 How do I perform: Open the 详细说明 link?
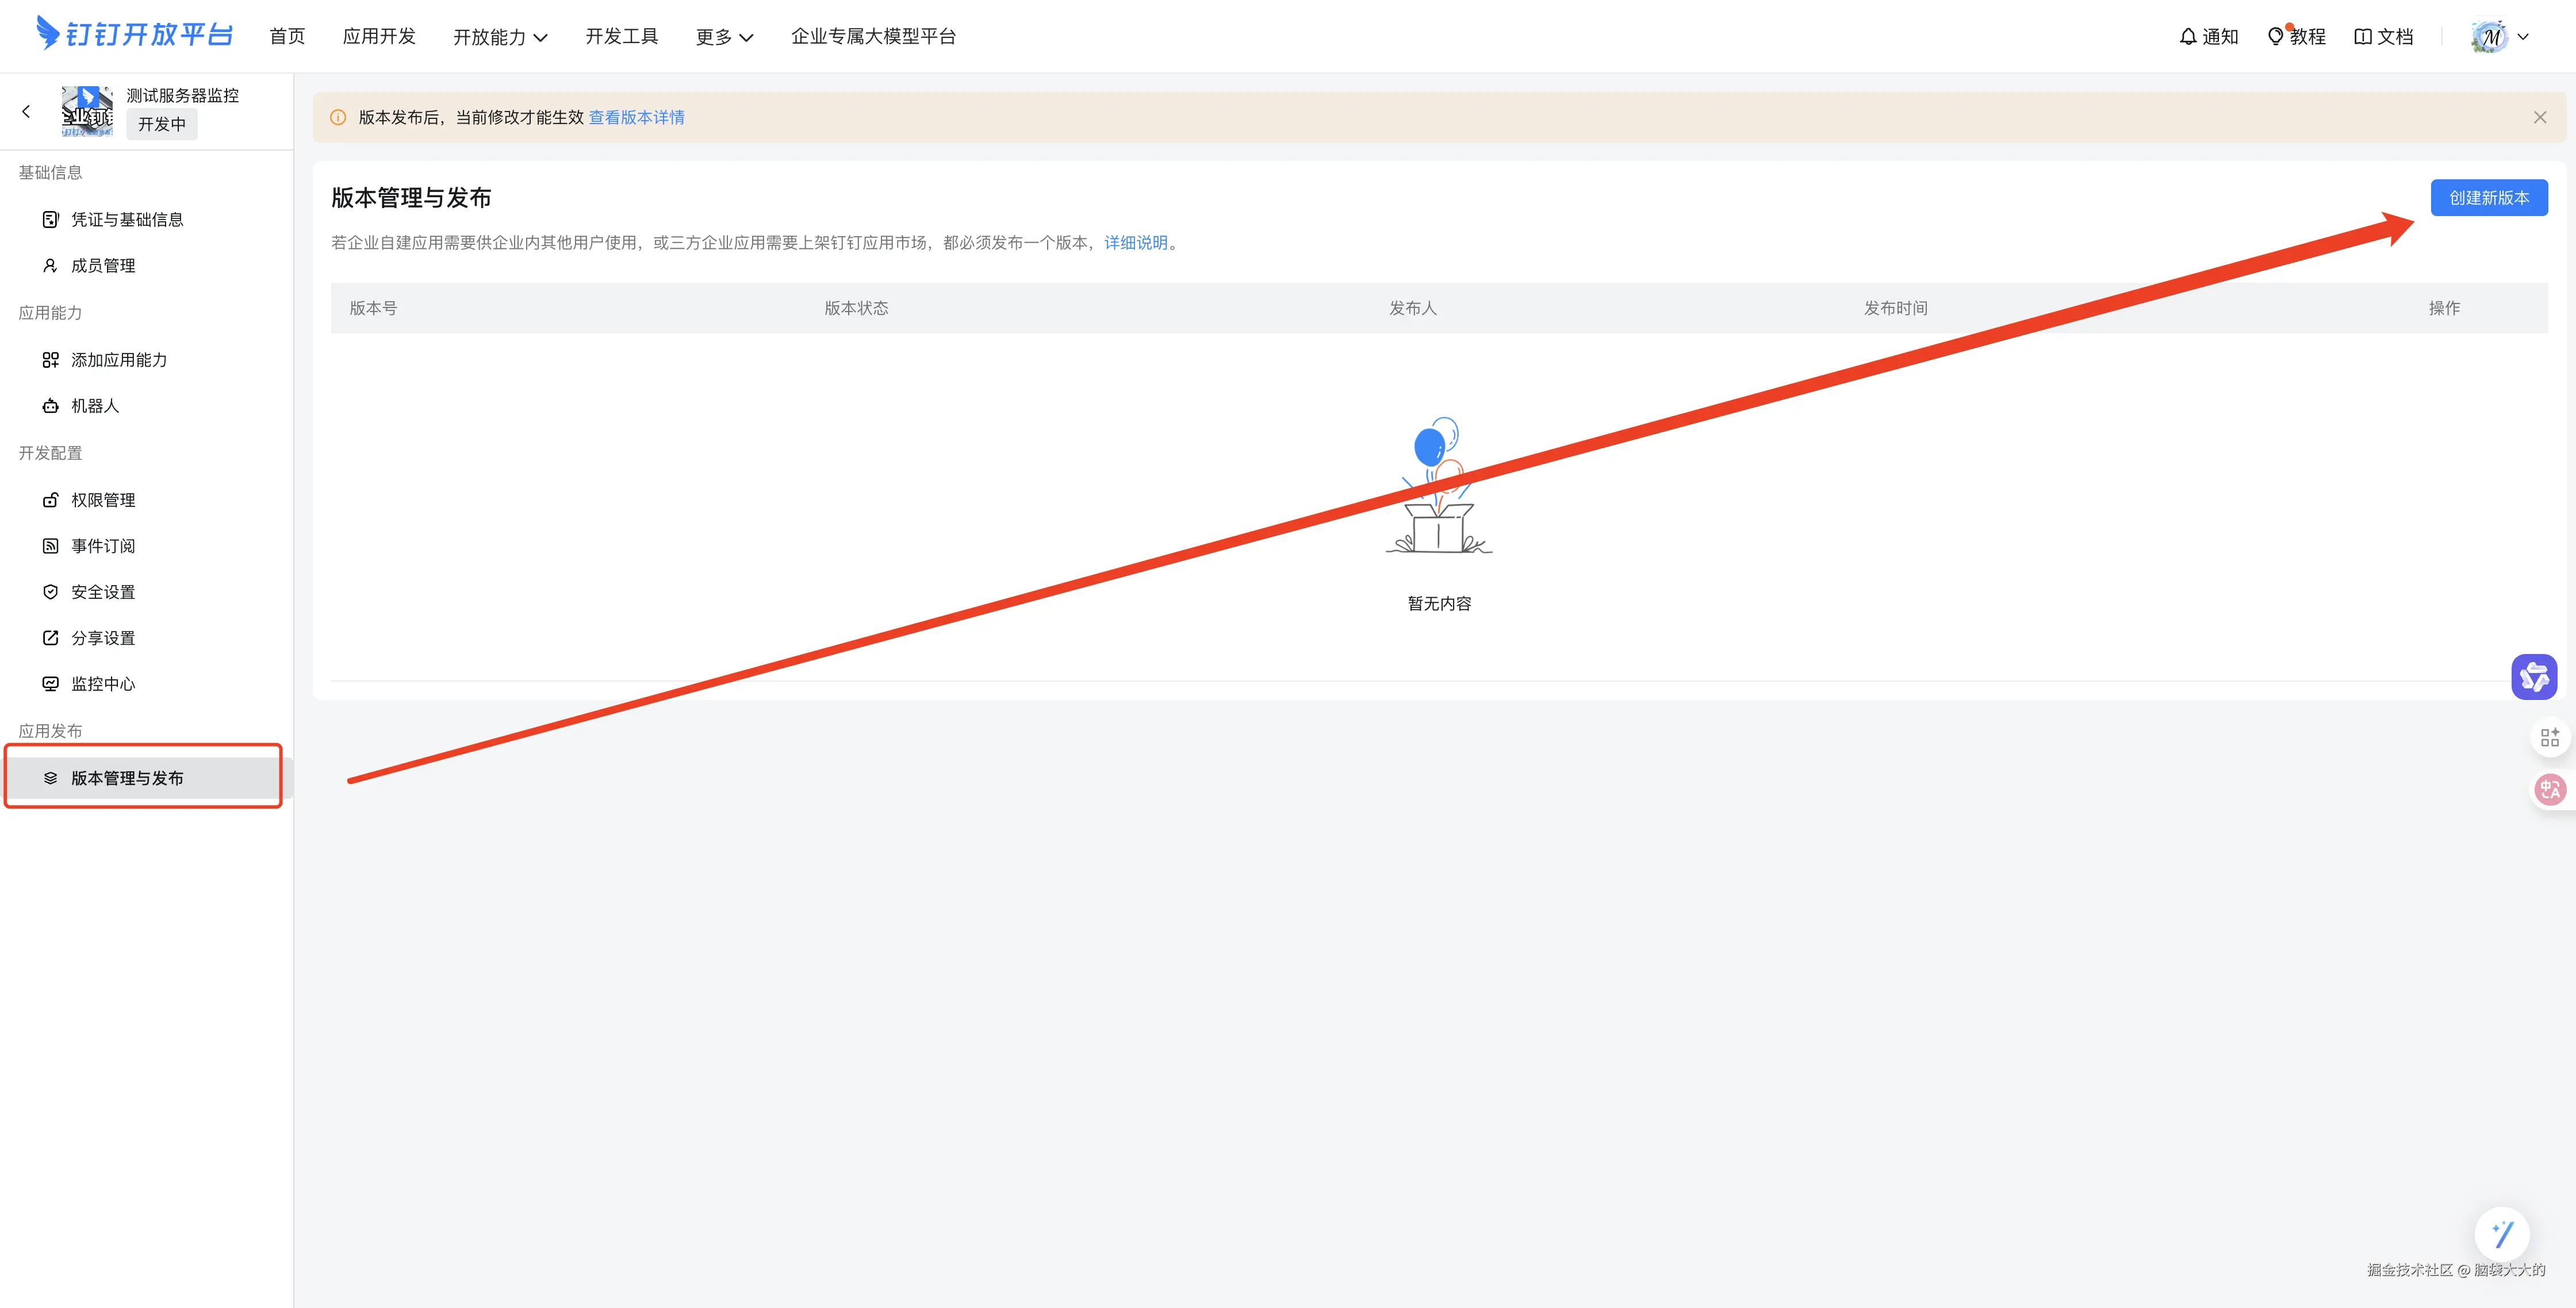click(1135, 243)
